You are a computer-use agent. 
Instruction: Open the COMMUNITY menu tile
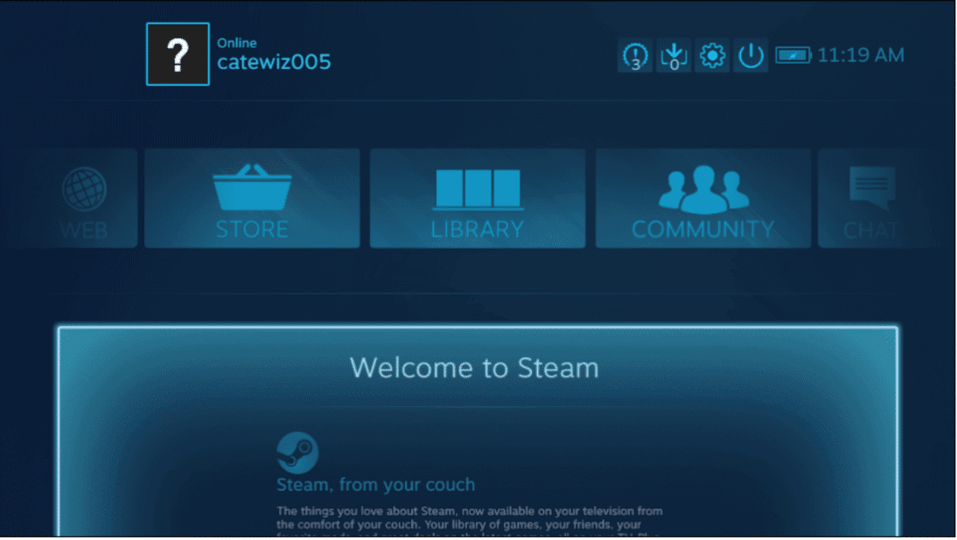point(702,198)
